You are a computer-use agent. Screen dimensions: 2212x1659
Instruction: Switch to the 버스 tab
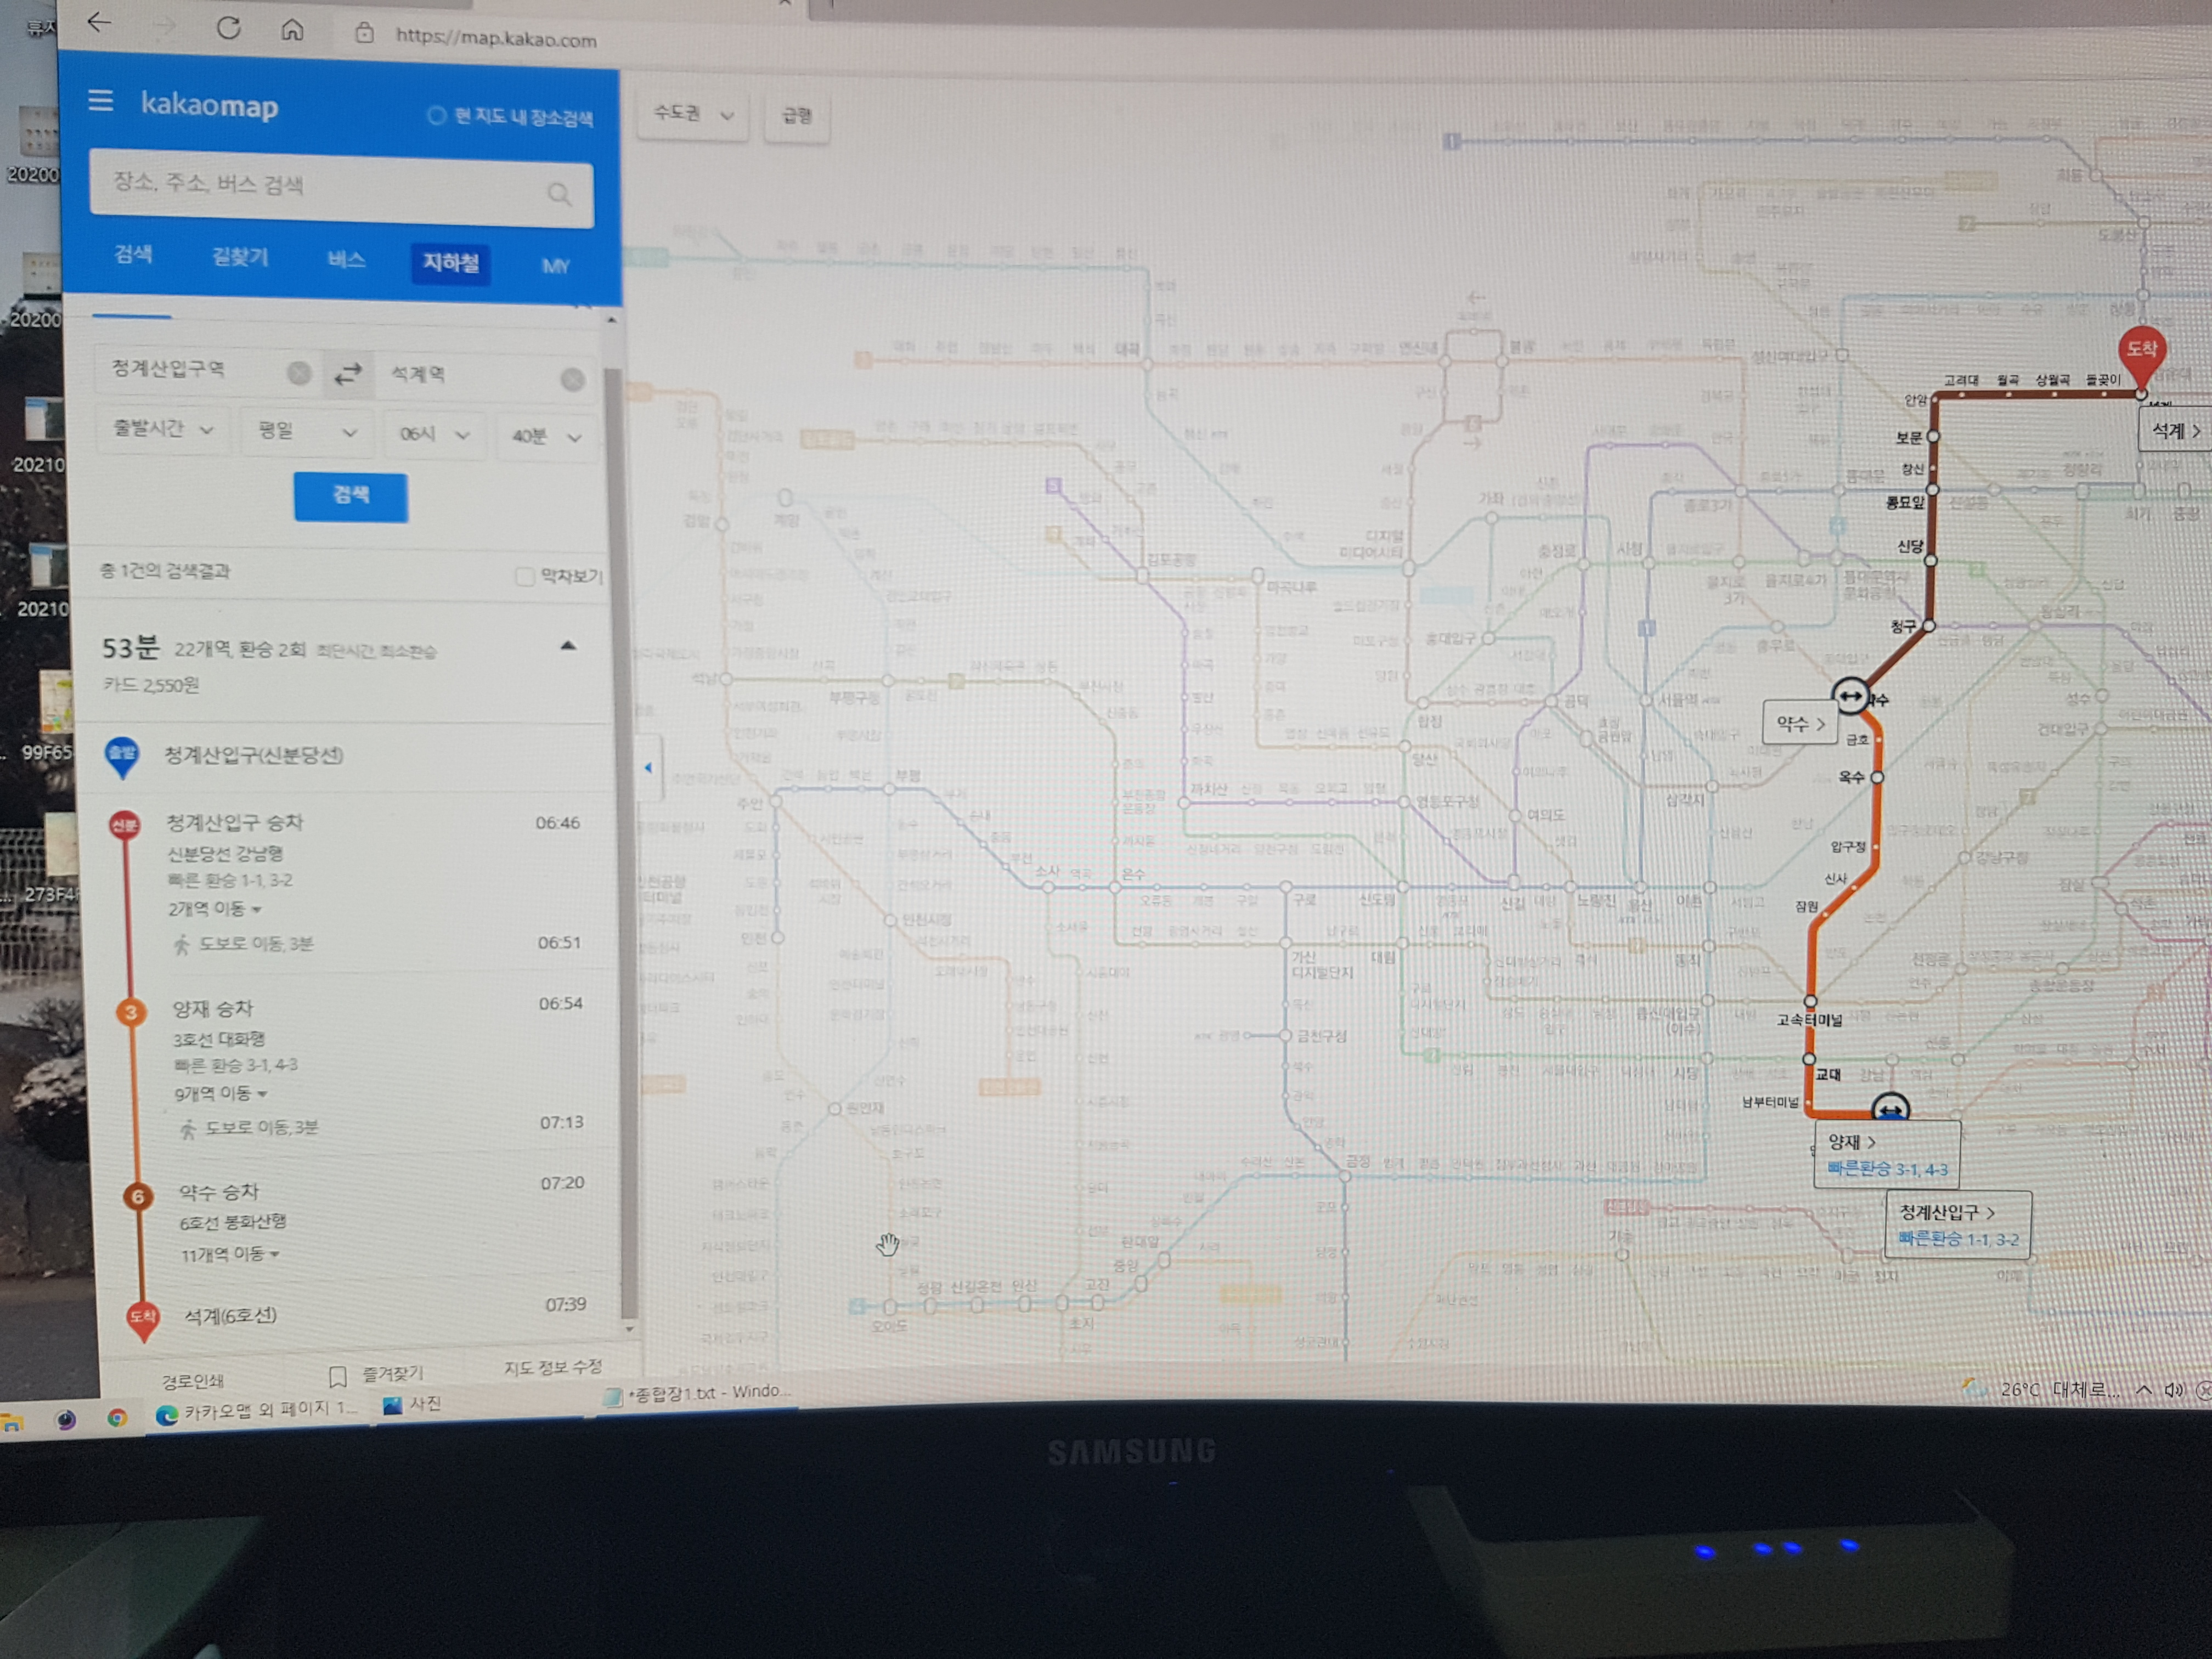point(346,260)
